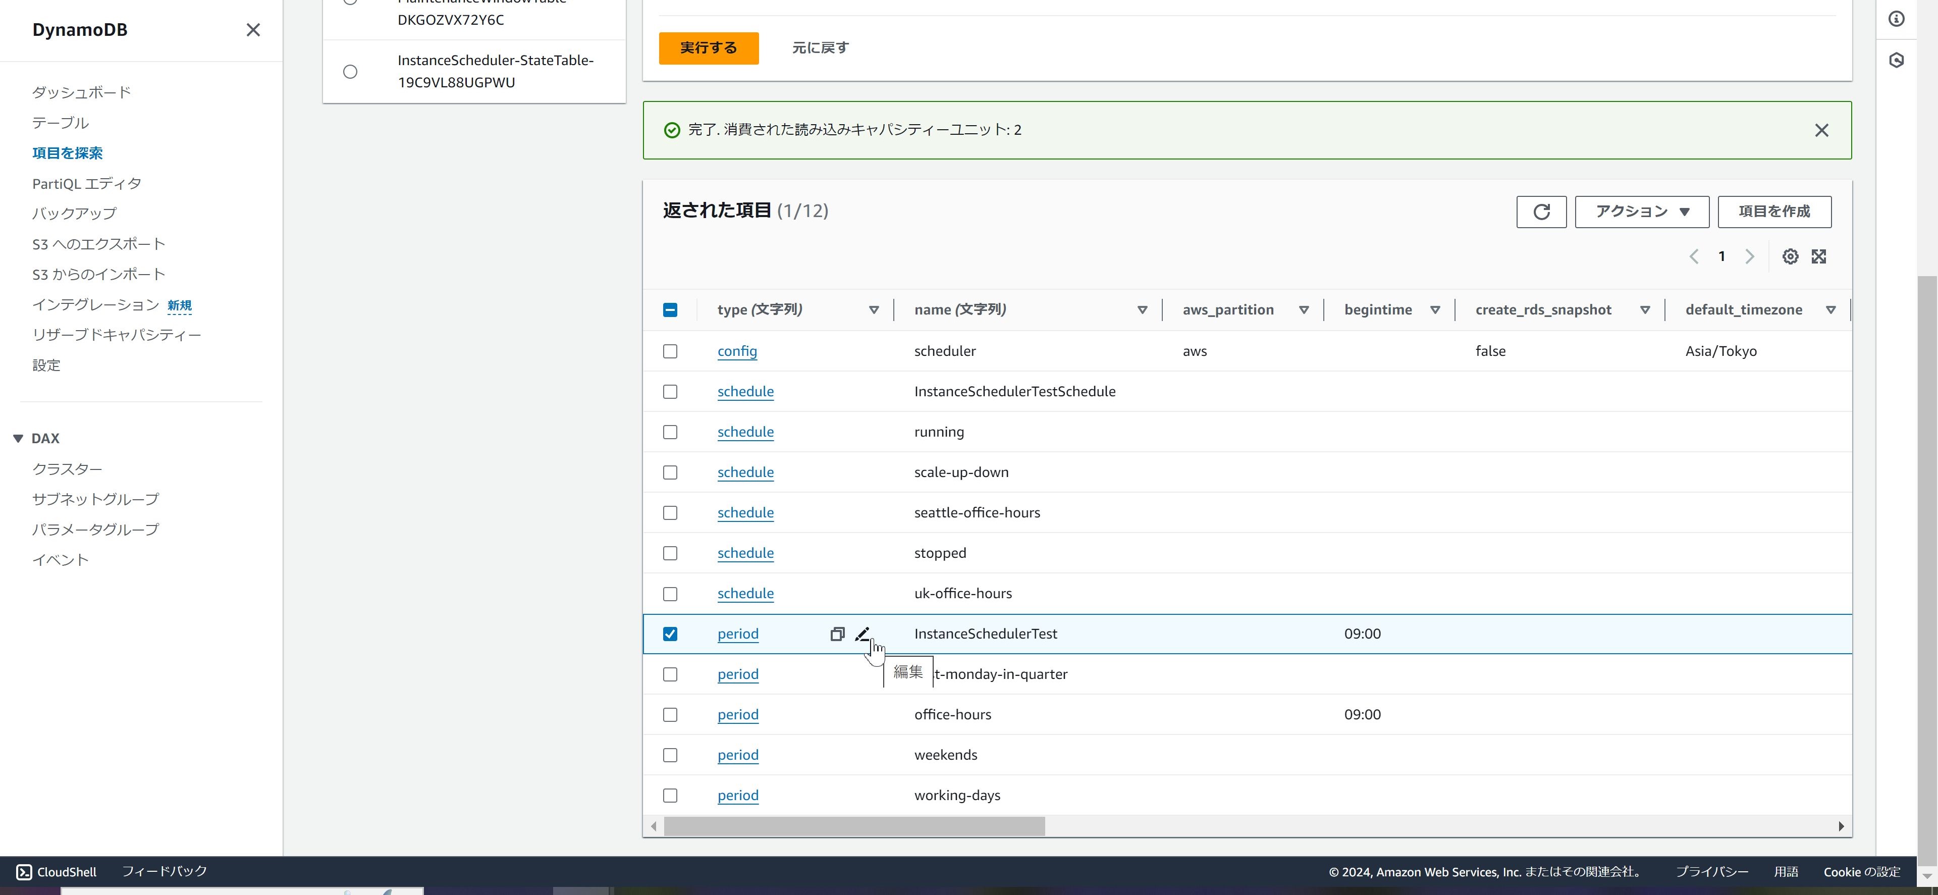Open table display preferences via gear icon
The width and height of the screenshot is (1938, 895).
[x=1790, y=256]
